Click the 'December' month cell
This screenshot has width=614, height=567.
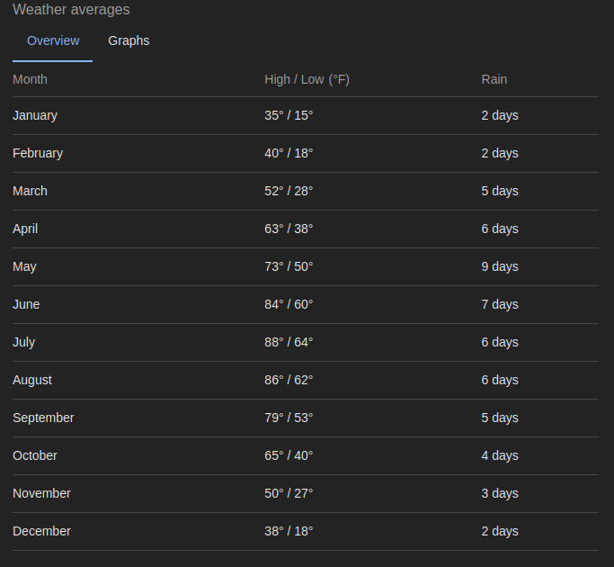(x=41, y=531)
